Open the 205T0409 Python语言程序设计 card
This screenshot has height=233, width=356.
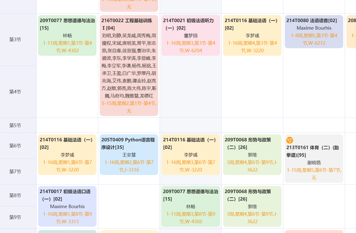coord(129,155)
